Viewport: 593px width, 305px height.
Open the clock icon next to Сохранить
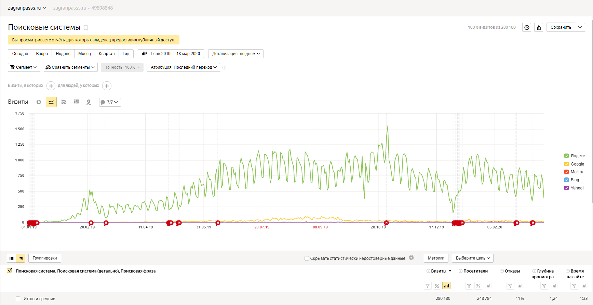point(527,27)
